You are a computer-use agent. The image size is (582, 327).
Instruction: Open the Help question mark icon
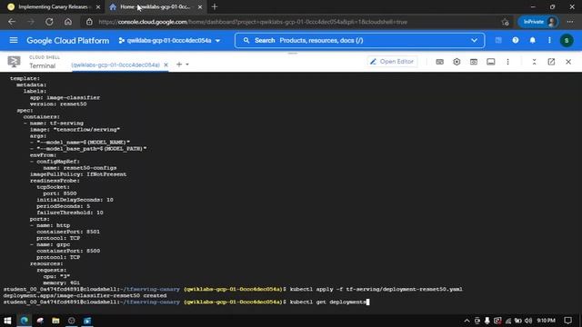(516, 40)
